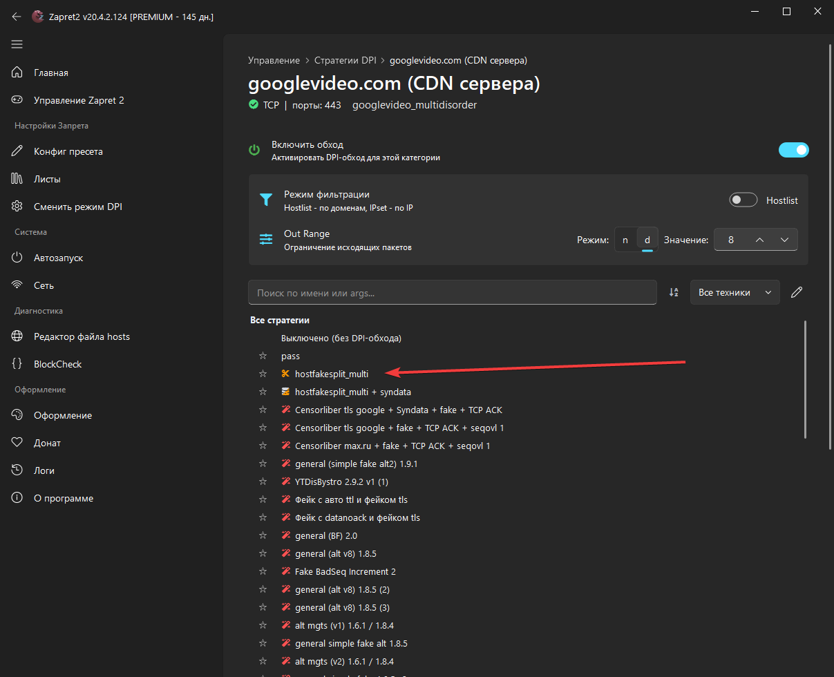This screenshot has width=834, height=677.
Task: Open the Листы page
Action: (47, 179)
